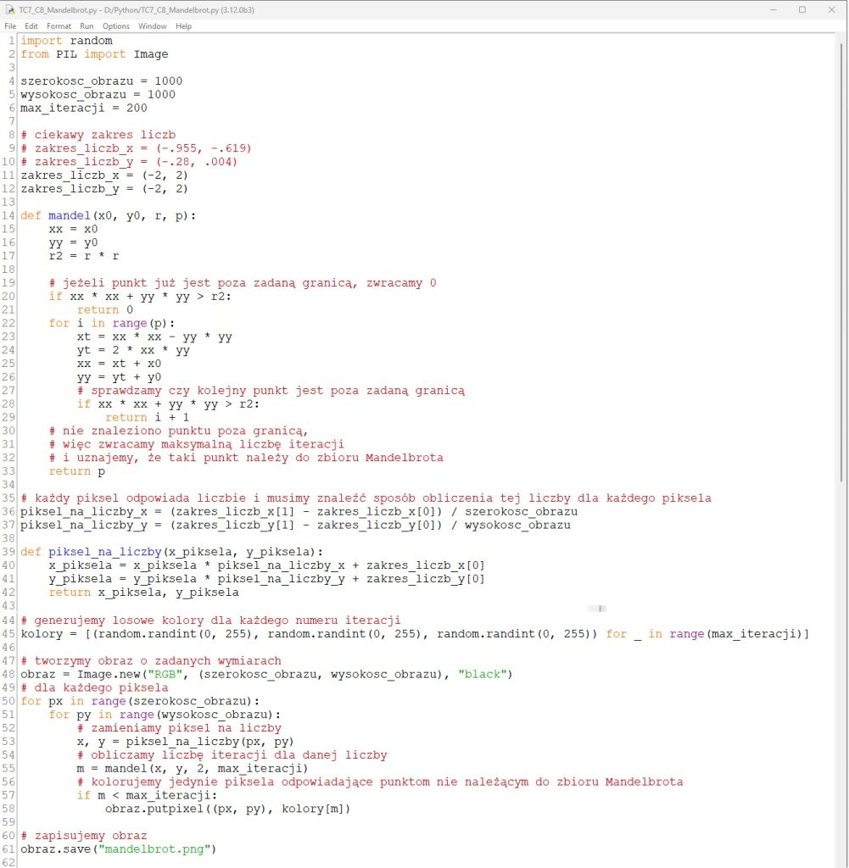
Task: Open the Run menu
Action: click(x=87, y=26)
